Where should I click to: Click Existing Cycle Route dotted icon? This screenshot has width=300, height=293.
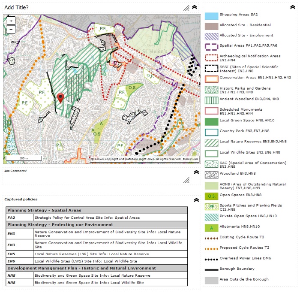click(x=211, y=239)
